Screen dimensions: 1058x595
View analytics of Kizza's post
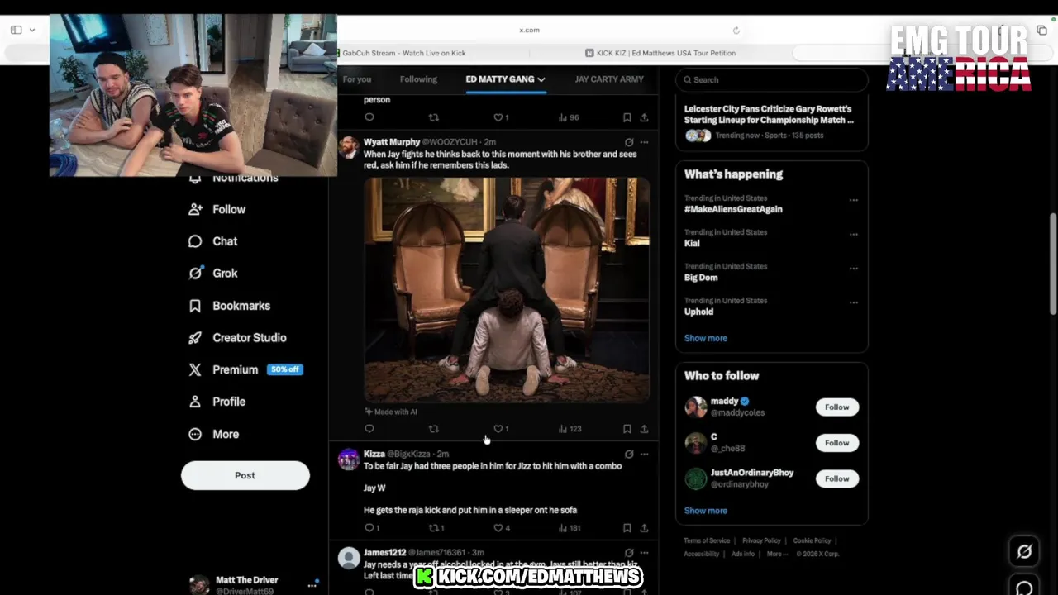point(570,528)
